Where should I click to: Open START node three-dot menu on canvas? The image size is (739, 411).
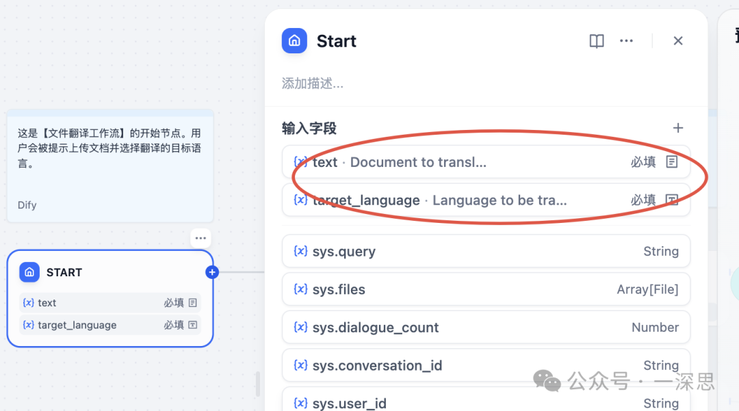[x=200, y=238]
